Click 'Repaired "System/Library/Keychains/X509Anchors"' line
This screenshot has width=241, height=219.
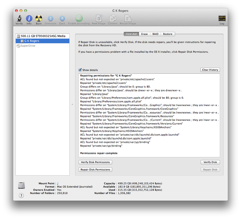[112, 131]
